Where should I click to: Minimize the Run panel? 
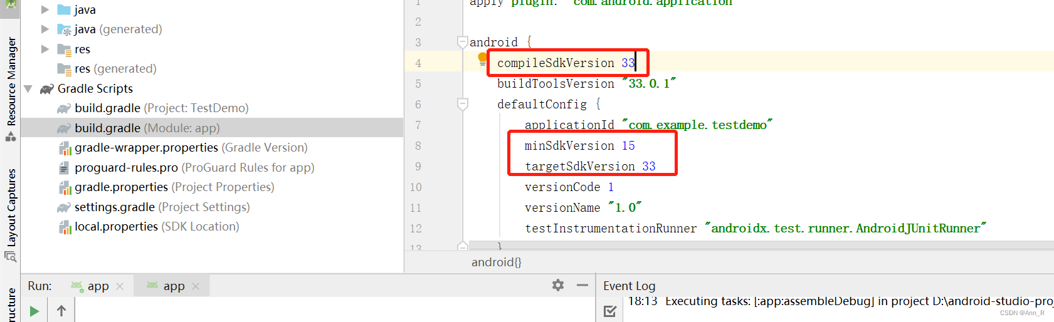582,285
